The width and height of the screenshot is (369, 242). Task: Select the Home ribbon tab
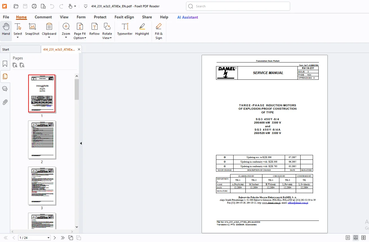click(x=21, y=17)
